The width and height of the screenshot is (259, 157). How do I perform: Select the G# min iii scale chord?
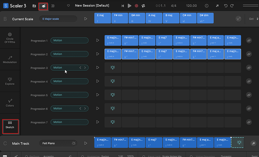click(137, 18)
